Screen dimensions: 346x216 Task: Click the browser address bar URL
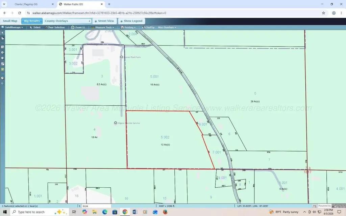click(99, 13)
